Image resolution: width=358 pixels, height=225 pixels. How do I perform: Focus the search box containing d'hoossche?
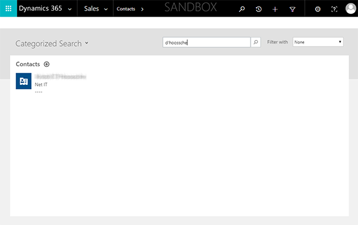(x=206, y=42)
